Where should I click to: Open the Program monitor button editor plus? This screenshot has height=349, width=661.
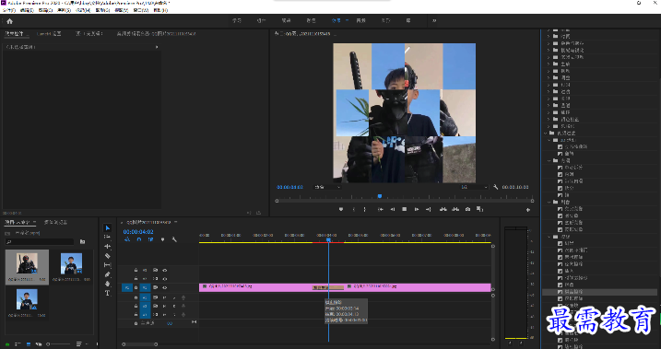[528, 210]
